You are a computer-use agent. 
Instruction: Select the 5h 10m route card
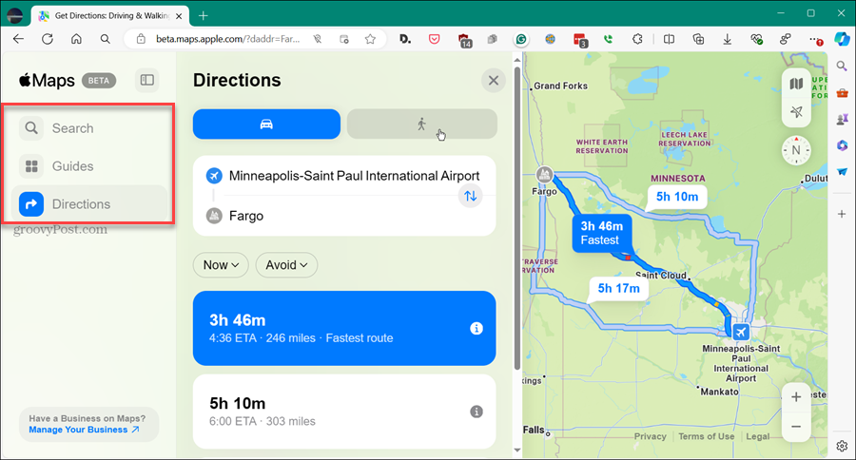click(344, 412)
